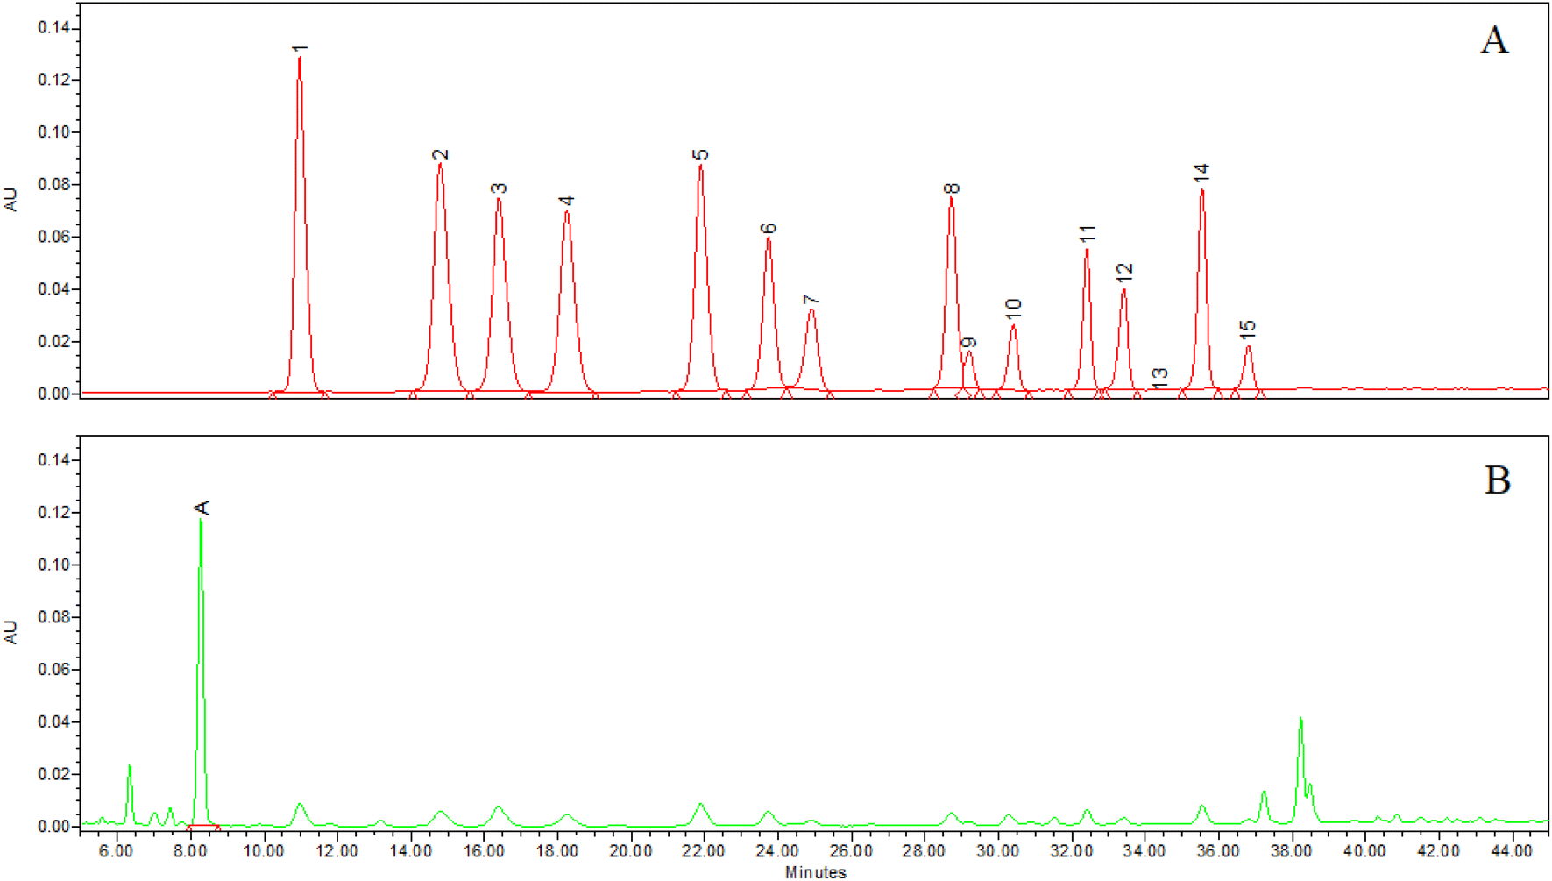Click the 20.00 minute tick label
The height and width of the screenshot is (881, 1552).
click(631, 850)
